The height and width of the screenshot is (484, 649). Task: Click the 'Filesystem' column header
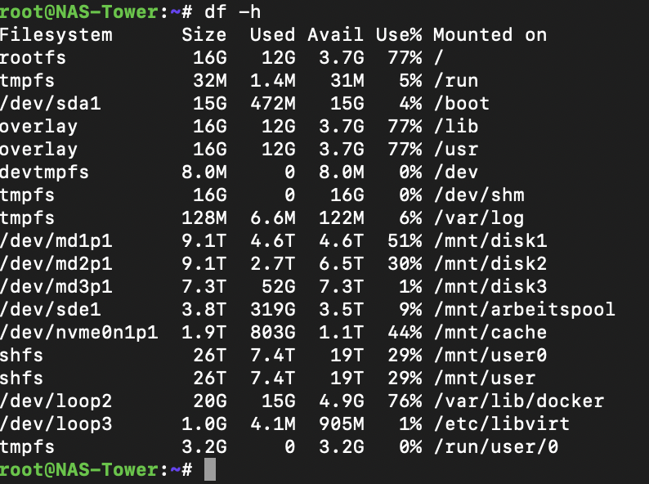click(x=56, y=35)
